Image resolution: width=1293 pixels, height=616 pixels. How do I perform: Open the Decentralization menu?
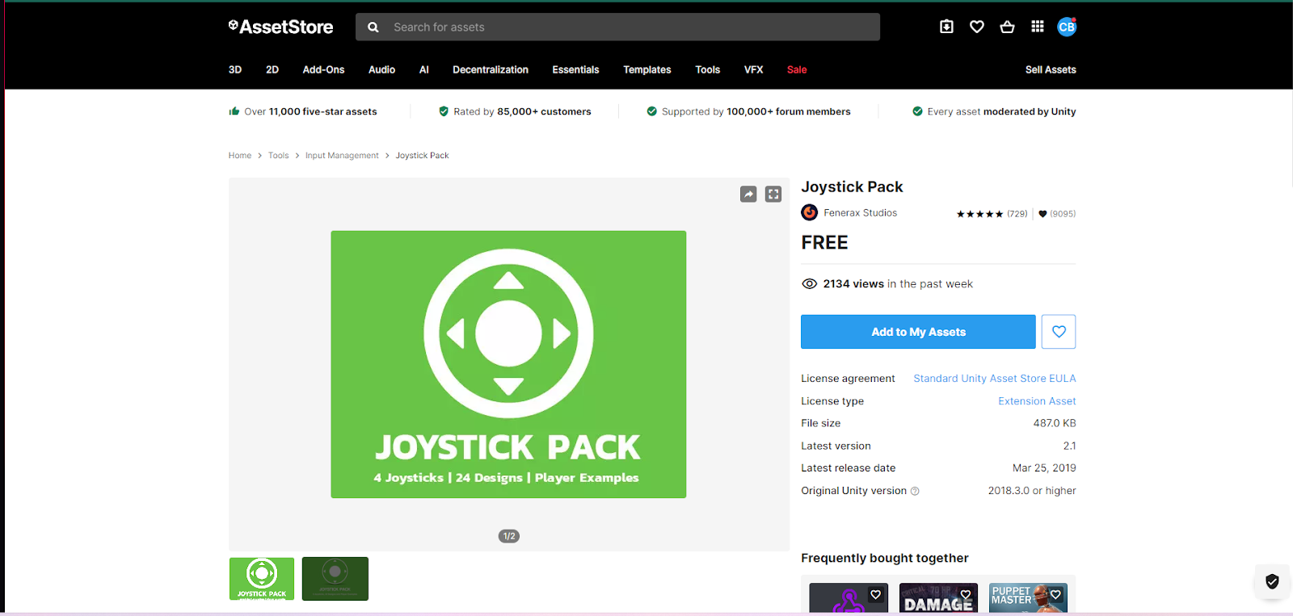point(491,69)
